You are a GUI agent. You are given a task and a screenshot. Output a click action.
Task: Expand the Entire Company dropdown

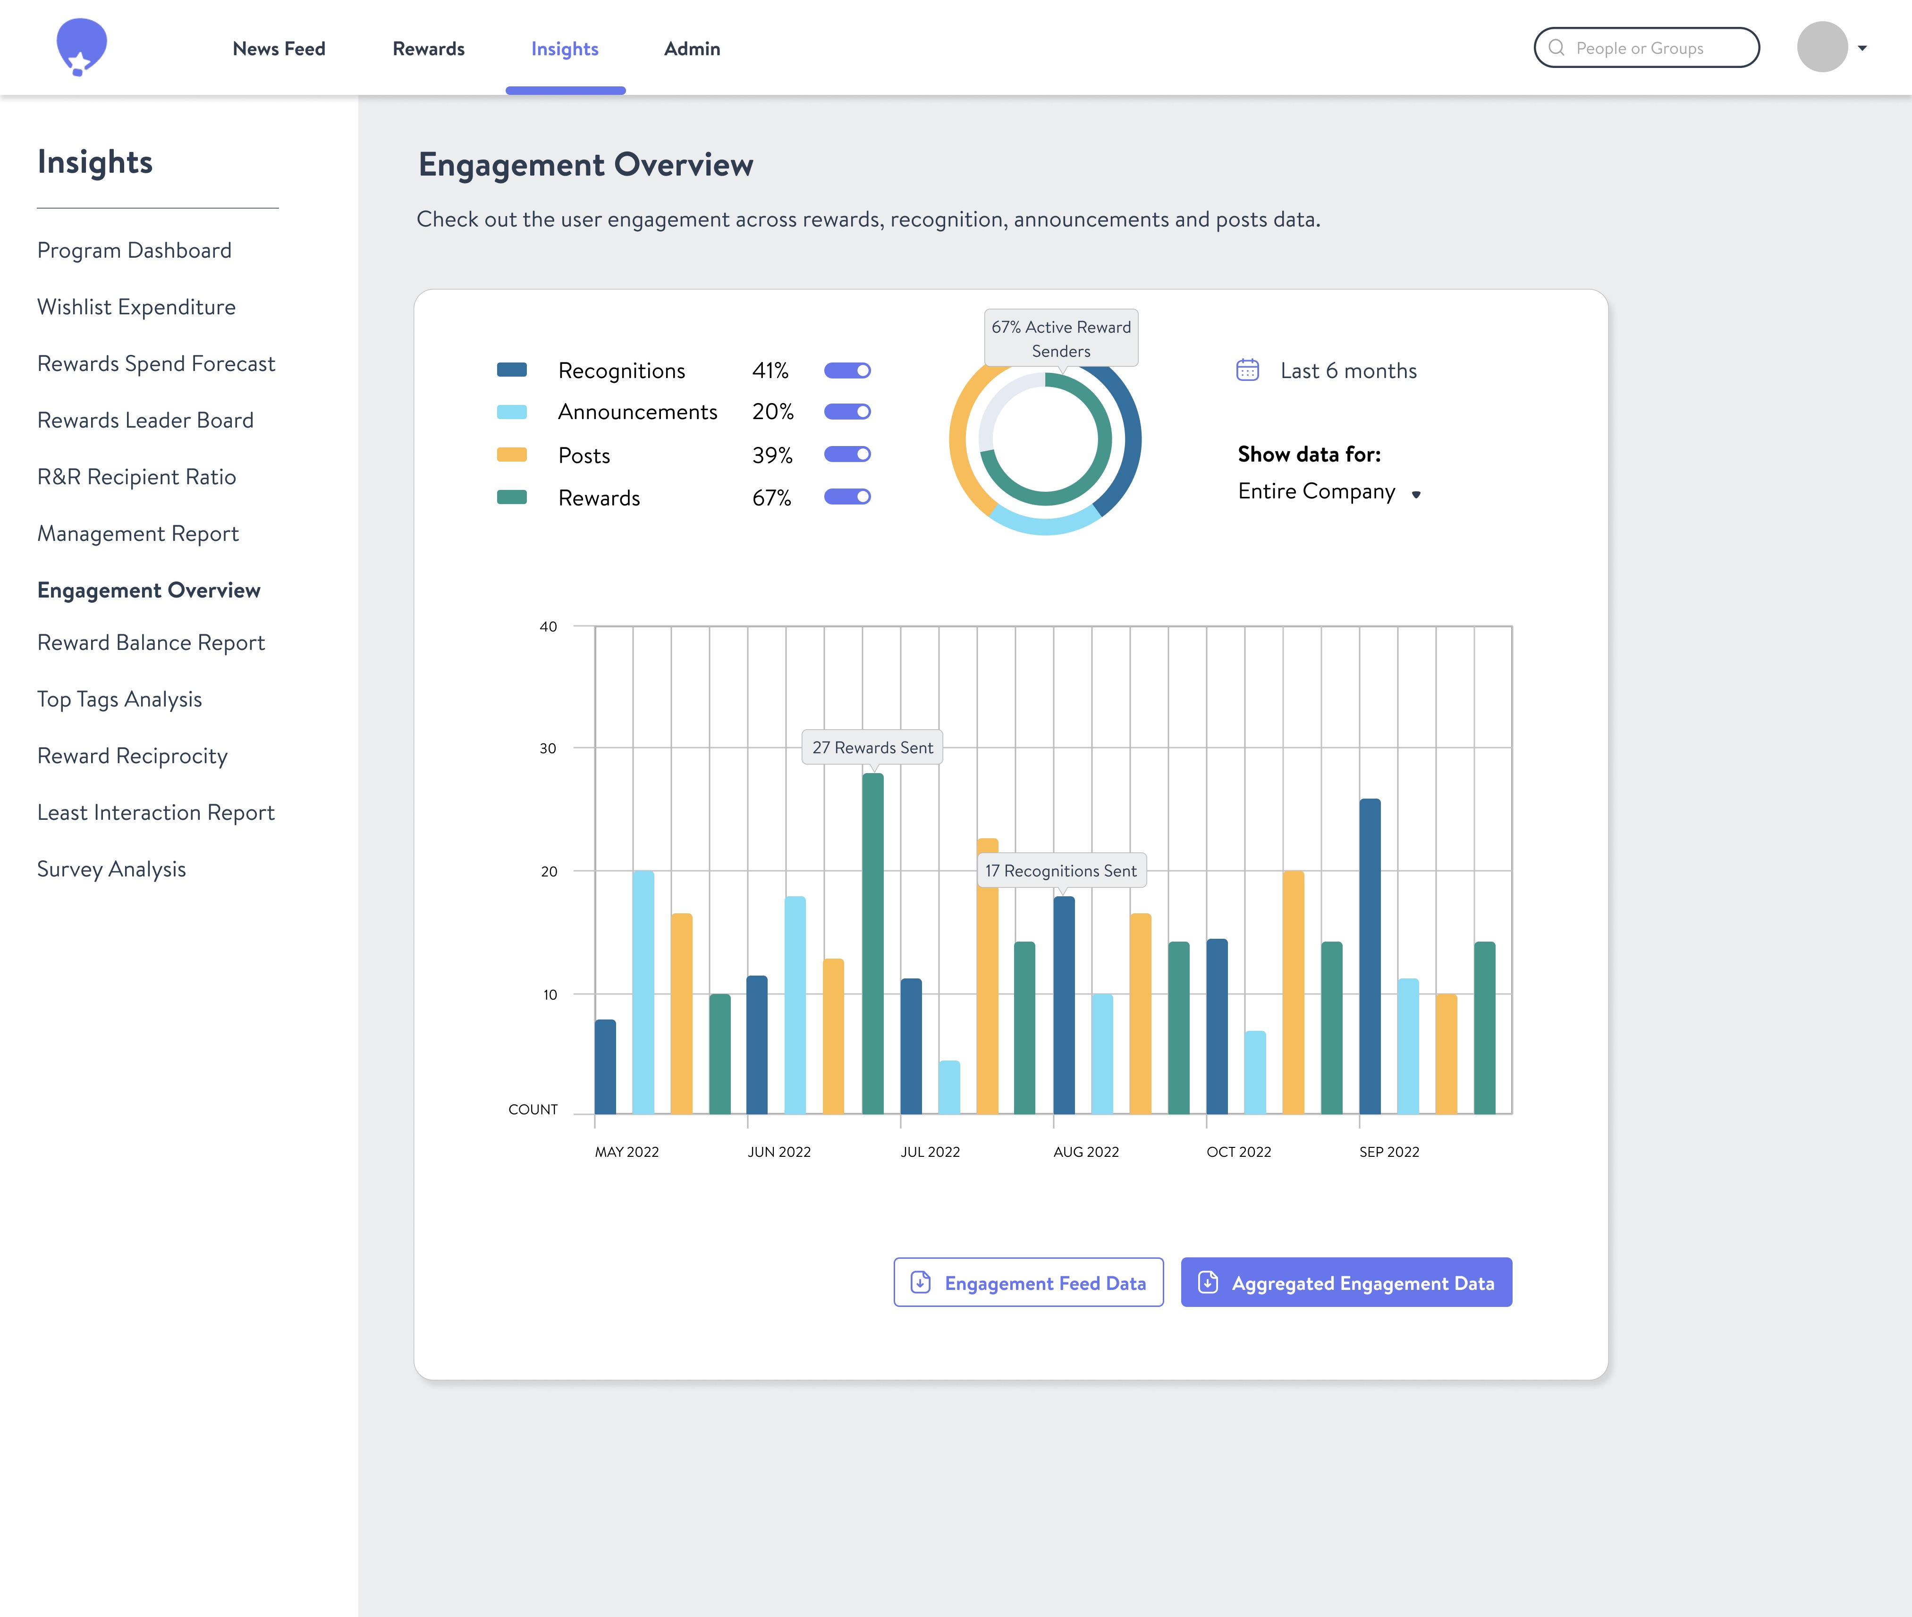(1329, 492)
